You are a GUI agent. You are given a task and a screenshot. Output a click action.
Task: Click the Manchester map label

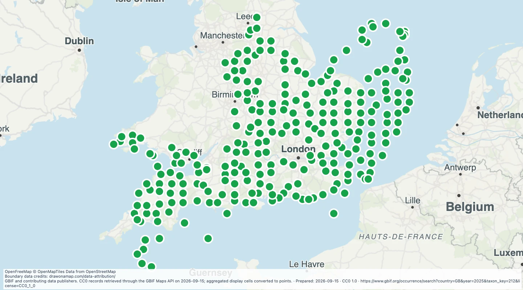[223, 36]
